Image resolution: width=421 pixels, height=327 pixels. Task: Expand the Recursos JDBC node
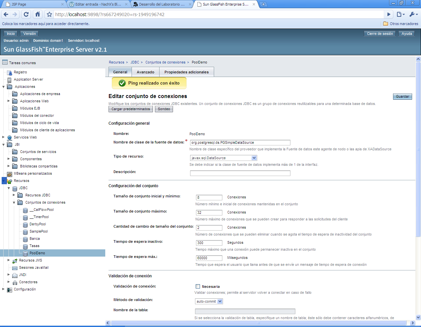tap(14, 195)
